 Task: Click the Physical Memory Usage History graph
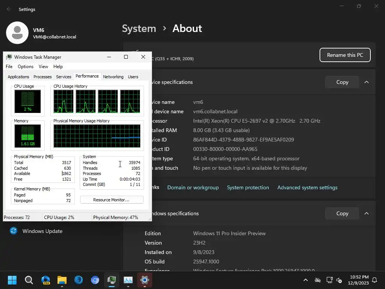pos(97,136)
